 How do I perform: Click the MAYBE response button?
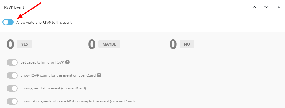tap(109, 44)
